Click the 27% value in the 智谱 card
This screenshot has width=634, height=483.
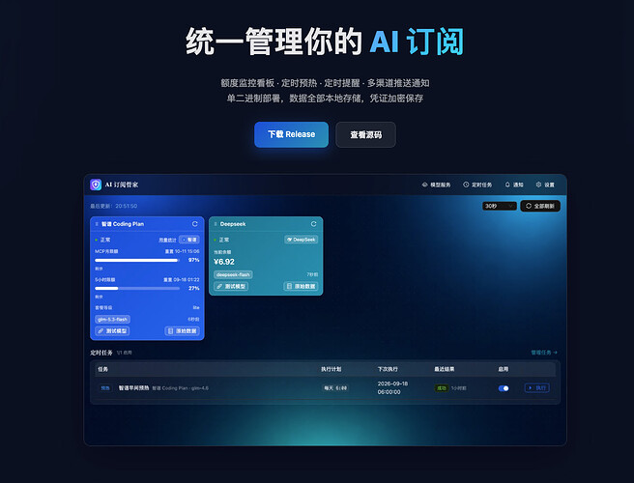pos(194,288)
